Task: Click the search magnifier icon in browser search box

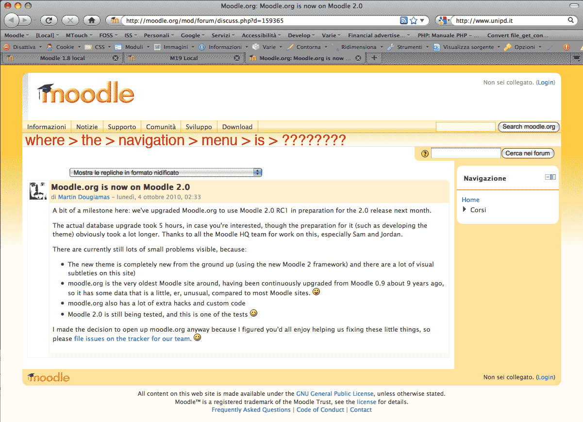Action: point(571,20)
